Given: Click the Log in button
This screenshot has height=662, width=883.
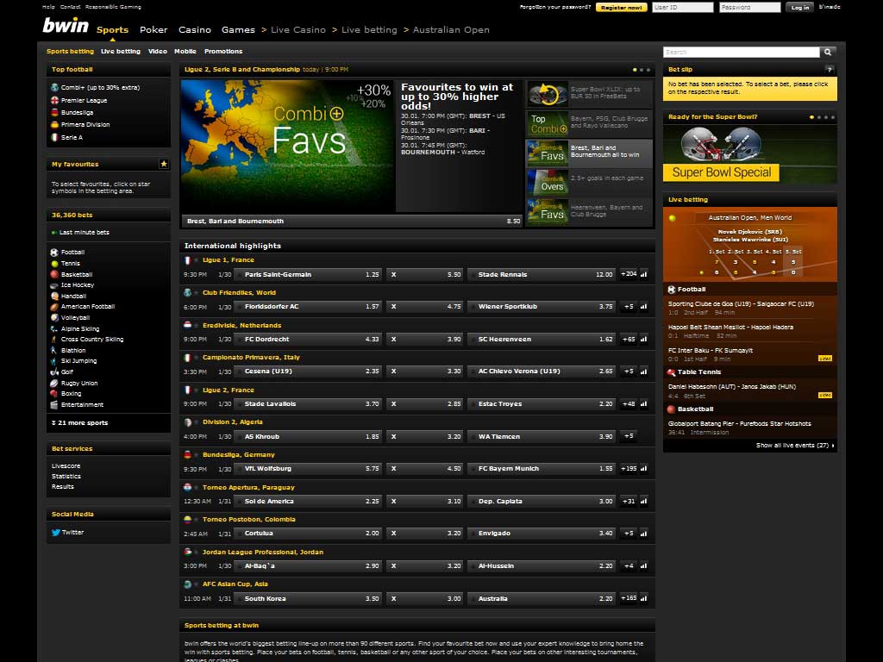Looking at the screenshot, I should [799, 7].
